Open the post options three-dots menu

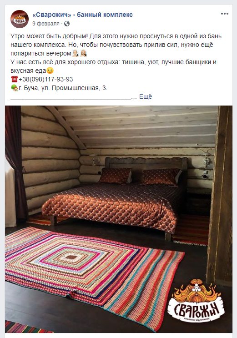coord(225,14)
